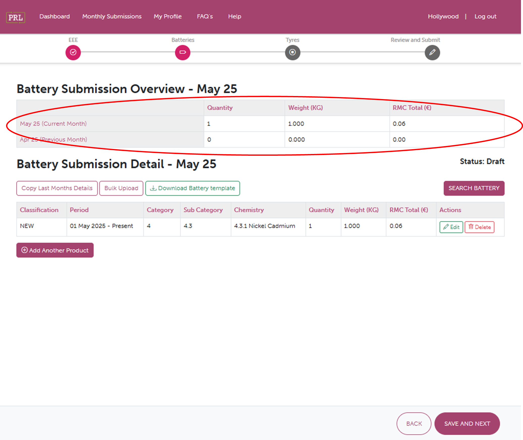523x440 pixels.
Task: Click SEARCH BATTERY
Action: tap(474, 188)
